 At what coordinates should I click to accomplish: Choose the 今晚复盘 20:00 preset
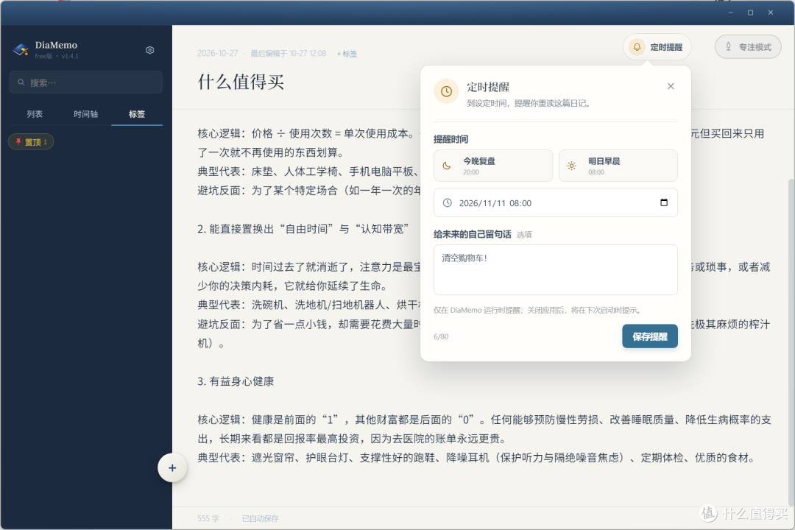[x=492, y=166]
